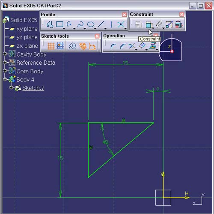Select the Spline tool in Profile toolbar
This screenshot has height=214, width=214.
[80, 24]
